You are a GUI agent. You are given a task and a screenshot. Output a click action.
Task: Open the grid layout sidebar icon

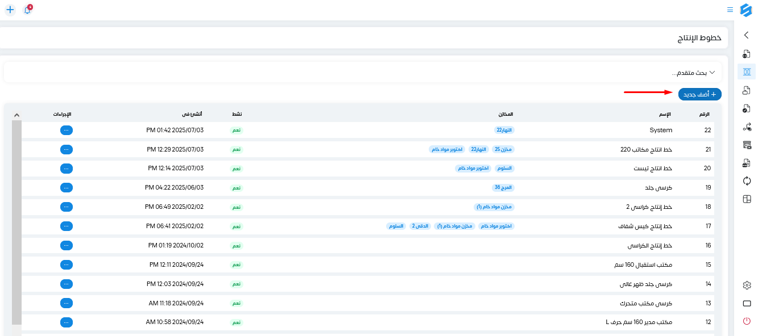[747, 199]
